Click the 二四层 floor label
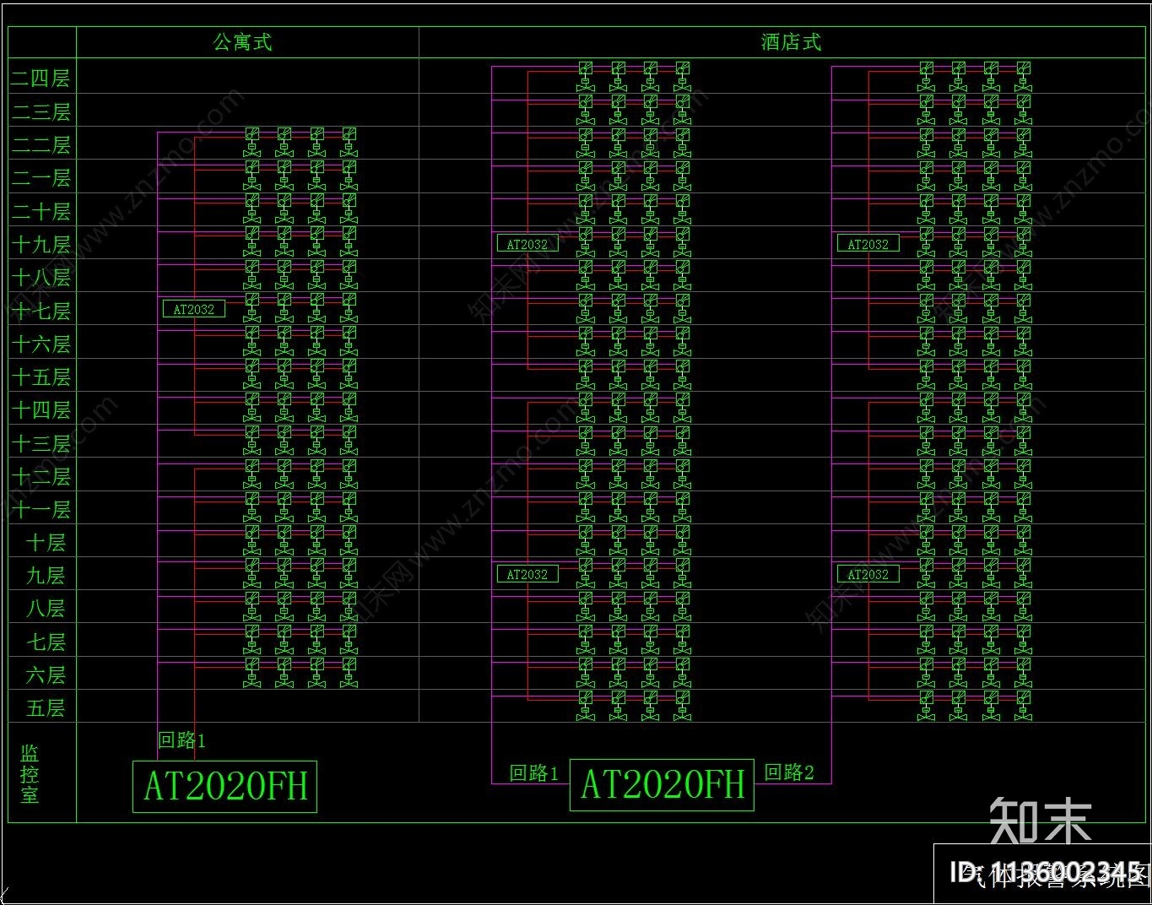 point(41,79)
